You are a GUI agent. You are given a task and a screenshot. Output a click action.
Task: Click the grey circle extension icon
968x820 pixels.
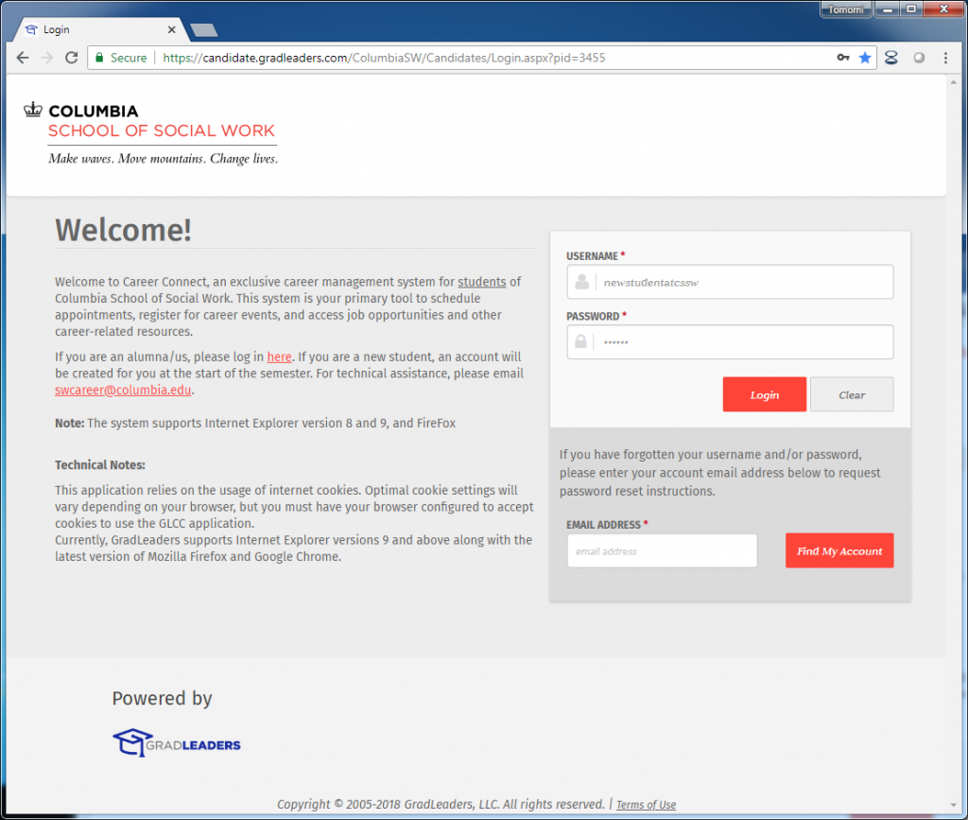(x=919, y=58)
